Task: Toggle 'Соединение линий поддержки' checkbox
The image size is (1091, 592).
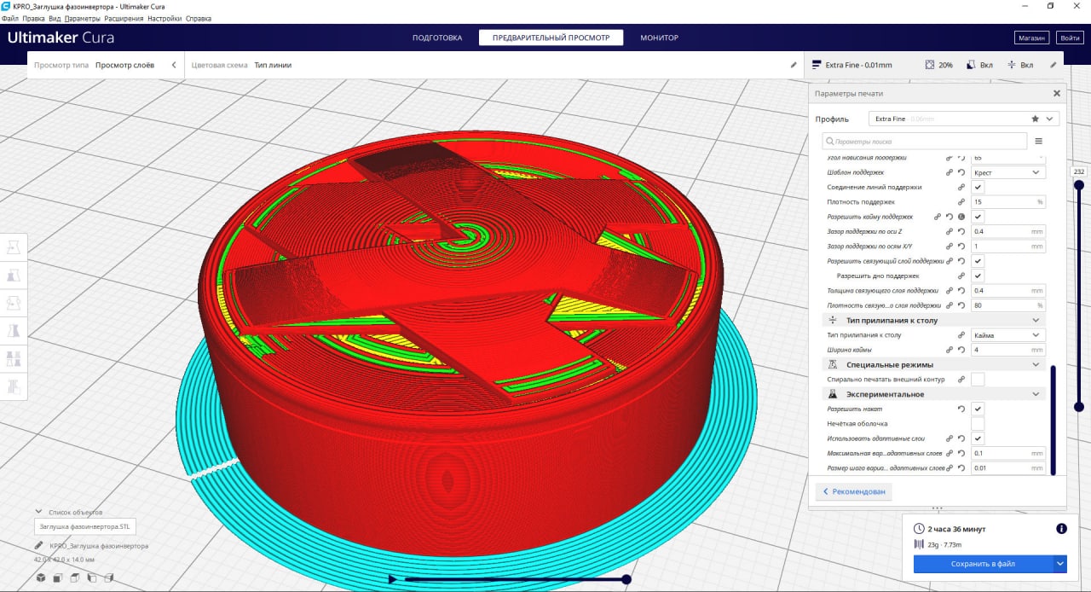Action: 978,187
